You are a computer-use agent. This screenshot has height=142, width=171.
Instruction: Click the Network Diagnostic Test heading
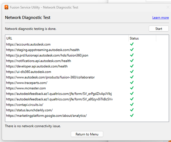[28, 18]
